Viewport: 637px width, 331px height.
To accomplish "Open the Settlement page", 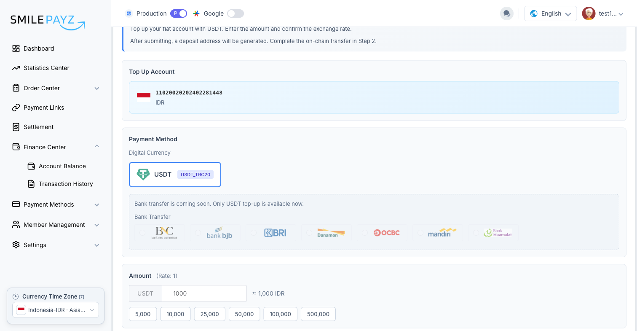I will tap(38, 127).
